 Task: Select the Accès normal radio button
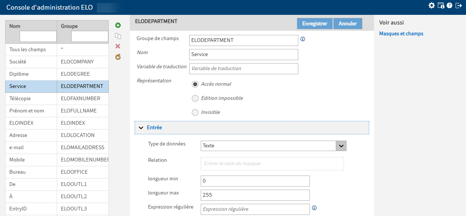tap(195, 84)
